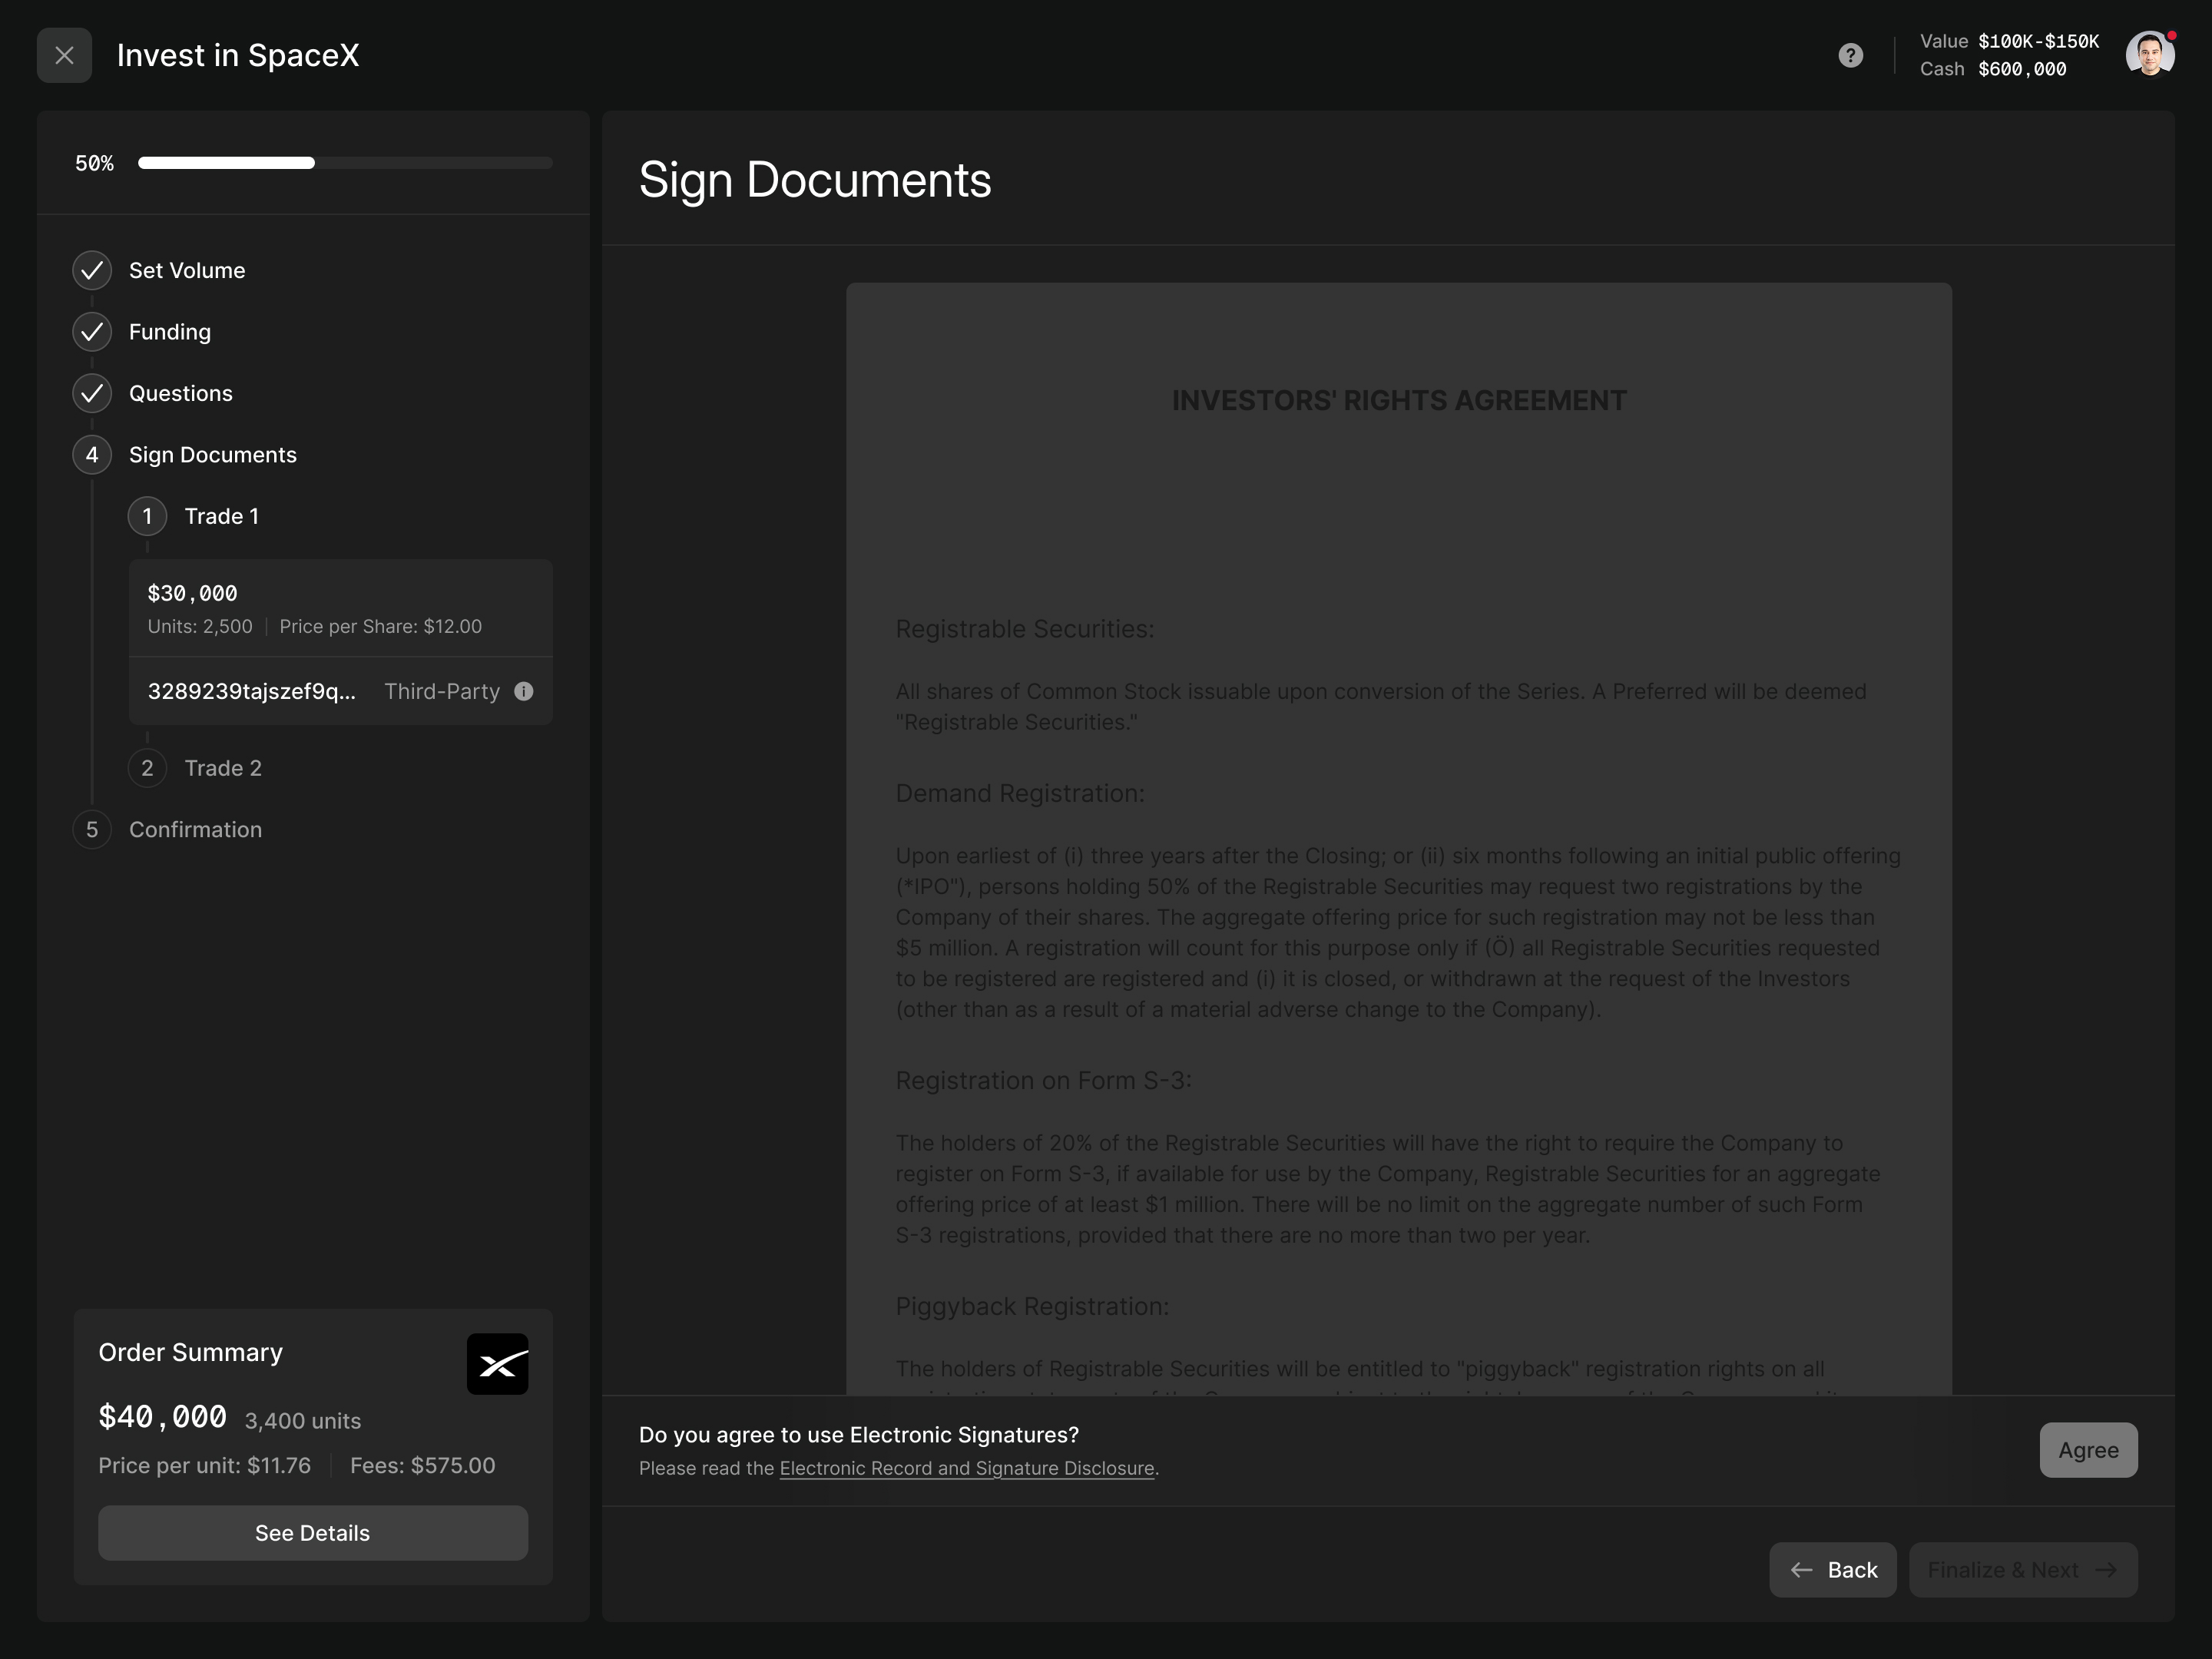2212x1659 pixels.
Task: Select the Sign Documents step number 4
Action: pyautogui.click(x=92, y=455)
